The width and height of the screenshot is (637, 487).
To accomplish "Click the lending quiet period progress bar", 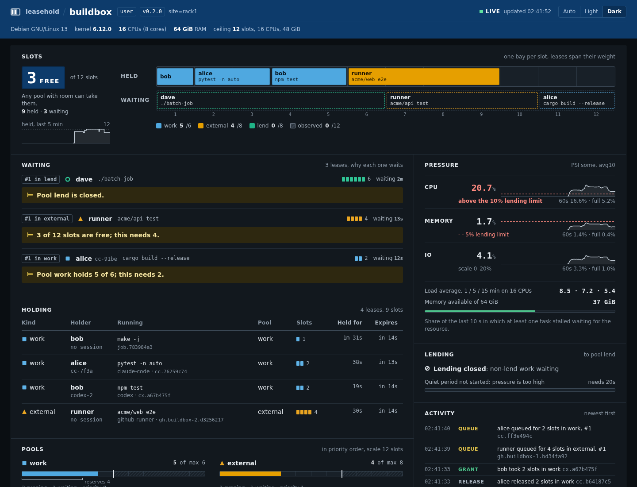I will tap(520, 390).
